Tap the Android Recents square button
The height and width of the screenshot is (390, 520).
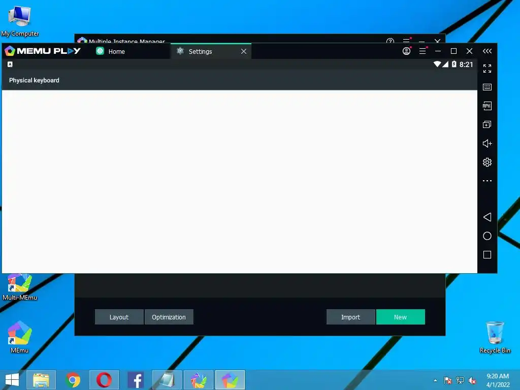point(487,255)
